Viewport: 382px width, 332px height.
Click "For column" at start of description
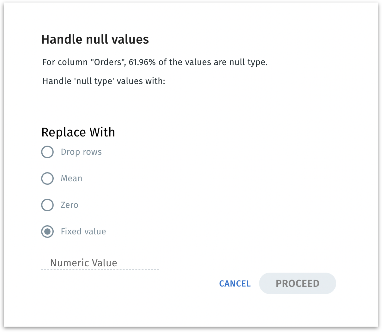pos(65,62)
